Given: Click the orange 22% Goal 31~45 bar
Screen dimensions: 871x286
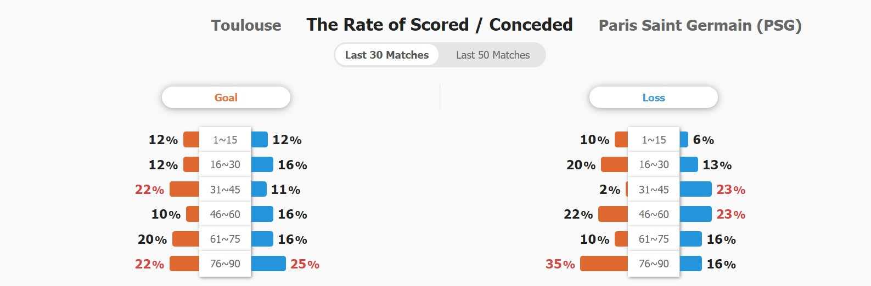Looking at the screenshot, I should coord(184,190).
